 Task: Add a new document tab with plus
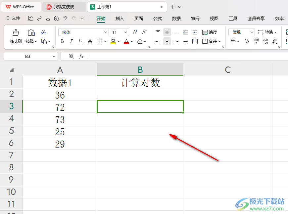[173, 7]
